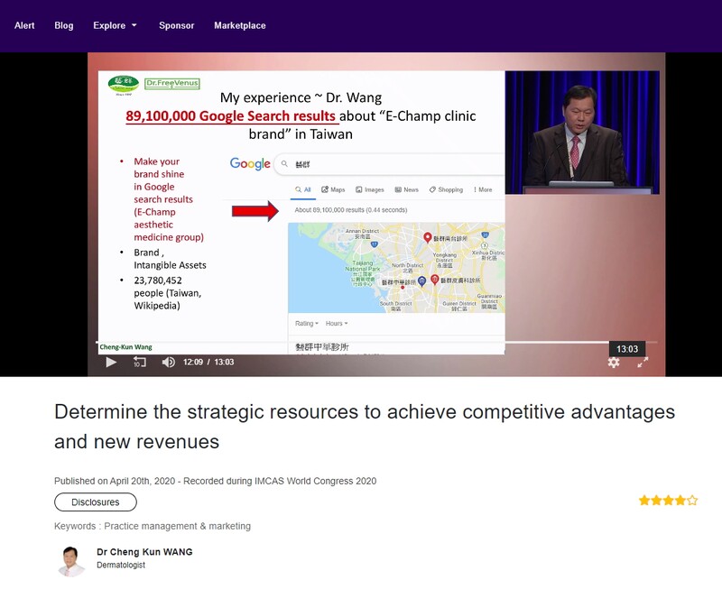Screen dimensions: 722x589
Task: Rate the video with fifth star
Action: point(692,501)
